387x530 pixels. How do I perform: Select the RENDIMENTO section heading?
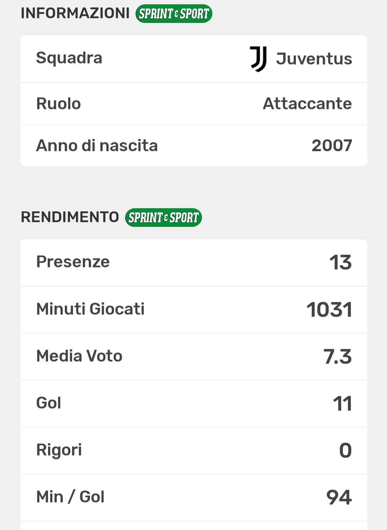pos(70,217)
